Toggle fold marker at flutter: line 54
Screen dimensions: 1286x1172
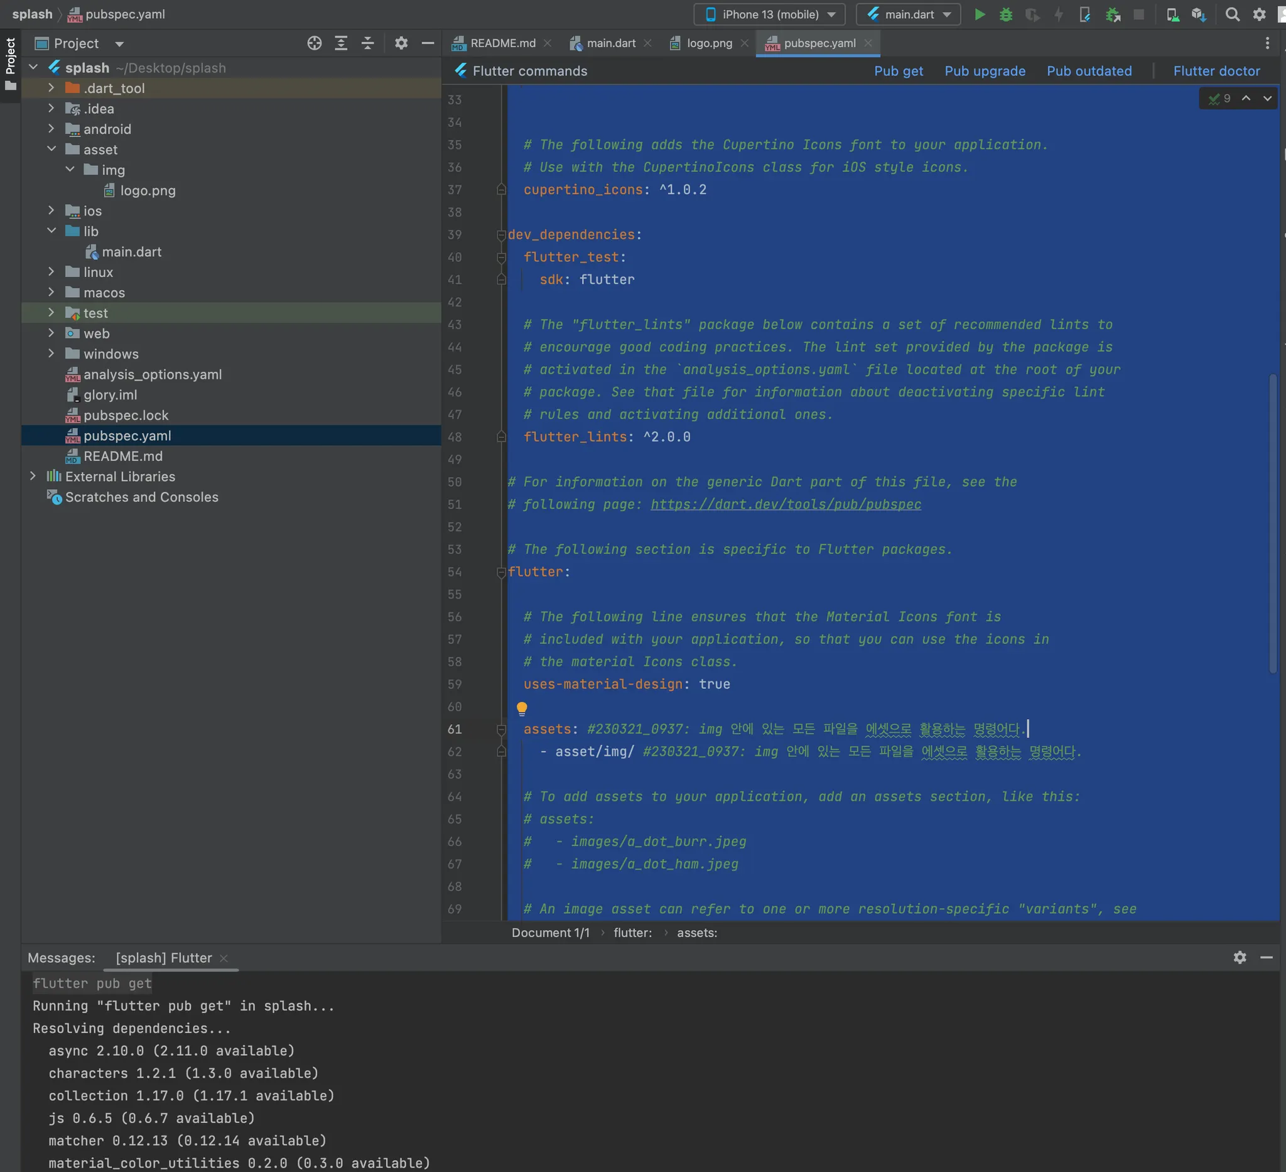coord(500,572)
